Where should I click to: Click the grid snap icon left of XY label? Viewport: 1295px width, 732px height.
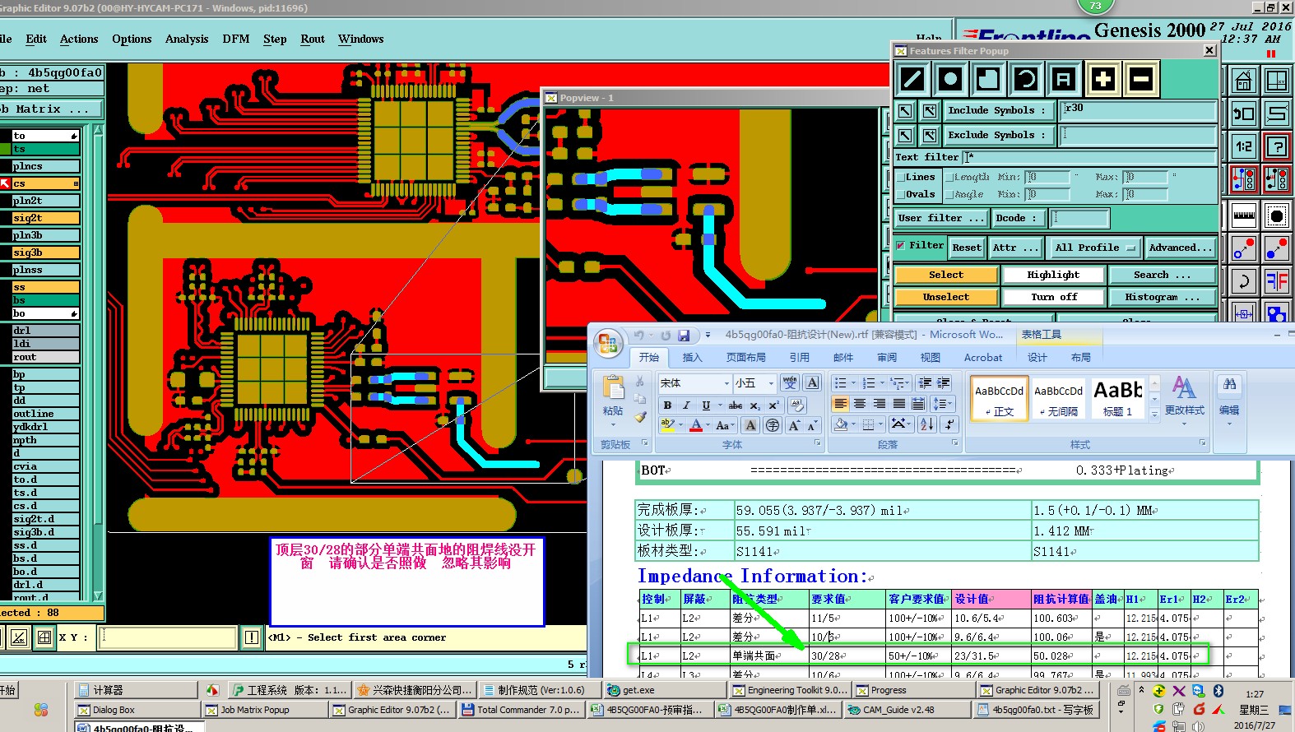tap(44, 637)
